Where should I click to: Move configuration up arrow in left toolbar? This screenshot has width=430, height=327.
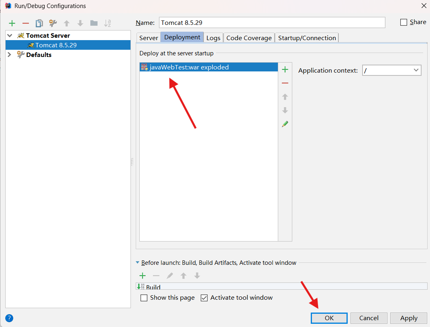[67, 23]
